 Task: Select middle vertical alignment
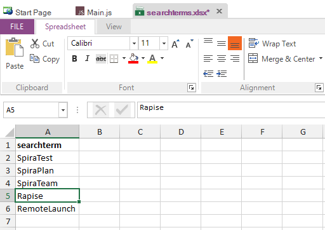[222, 43]
